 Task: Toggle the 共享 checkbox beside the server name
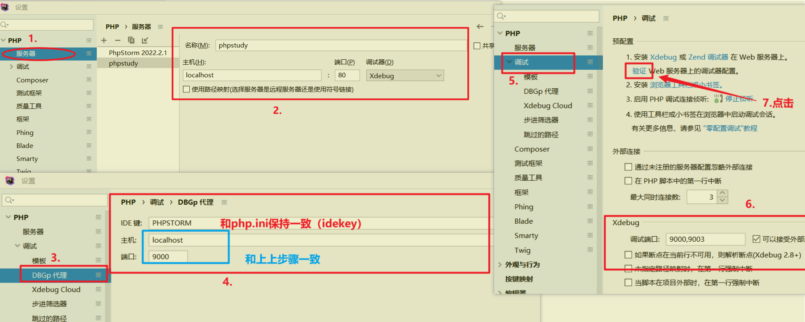(x=477, y=46)
